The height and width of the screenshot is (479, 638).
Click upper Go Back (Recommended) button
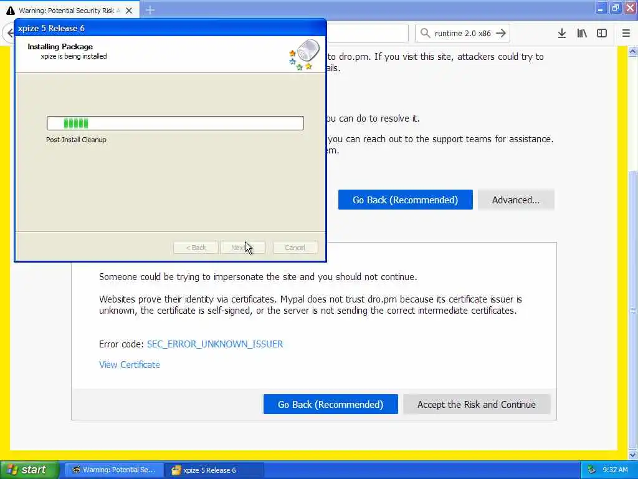(x=405, y=200)
